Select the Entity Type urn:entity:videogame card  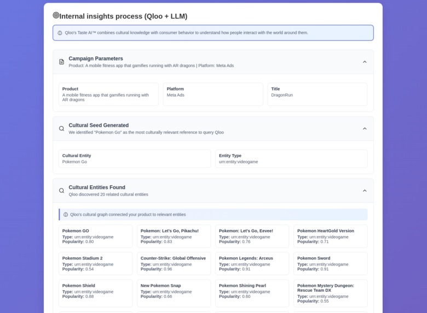(x=291, y=158)
